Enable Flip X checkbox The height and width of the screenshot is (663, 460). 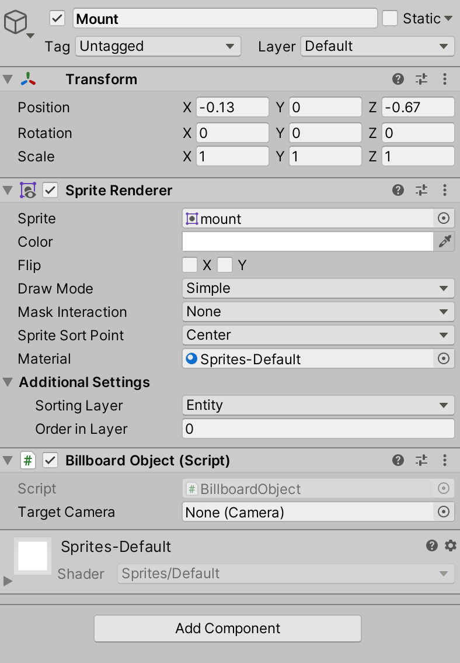coord(190,265)
